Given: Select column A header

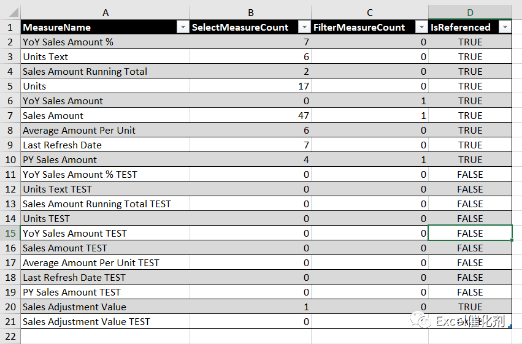Looking at the screenshot, I should [106, 13].
